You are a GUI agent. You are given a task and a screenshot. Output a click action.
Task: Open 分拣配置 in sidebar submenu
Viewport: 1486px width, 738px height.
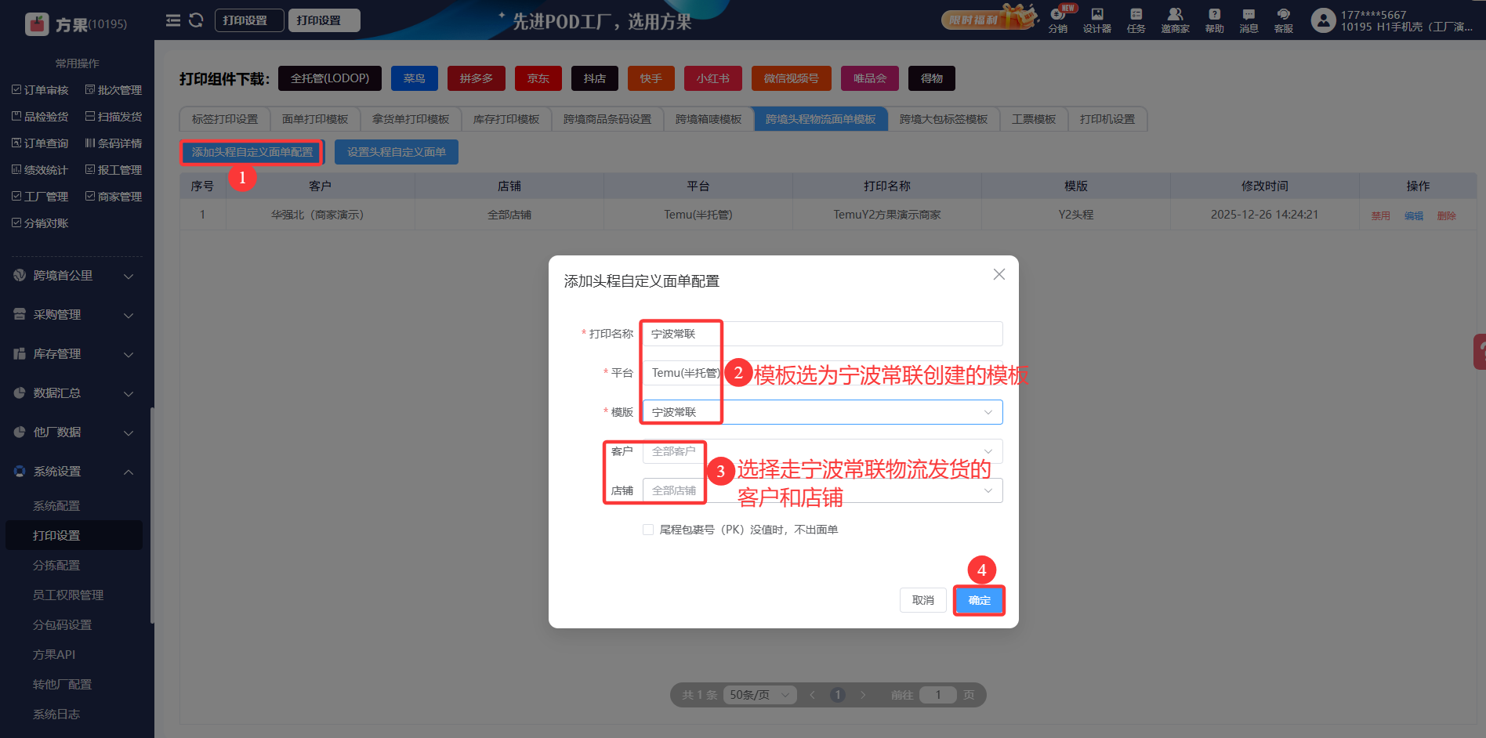tap(56, 566)
